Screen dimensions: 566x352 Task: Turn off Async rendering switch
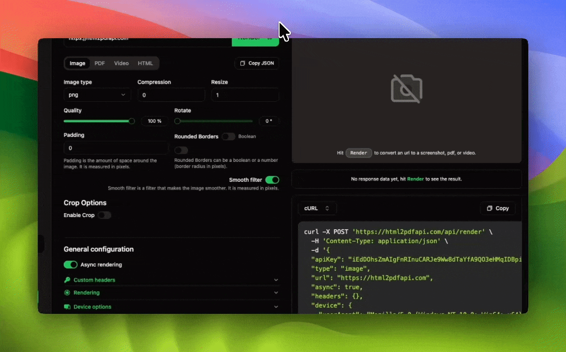pos(71,264)
